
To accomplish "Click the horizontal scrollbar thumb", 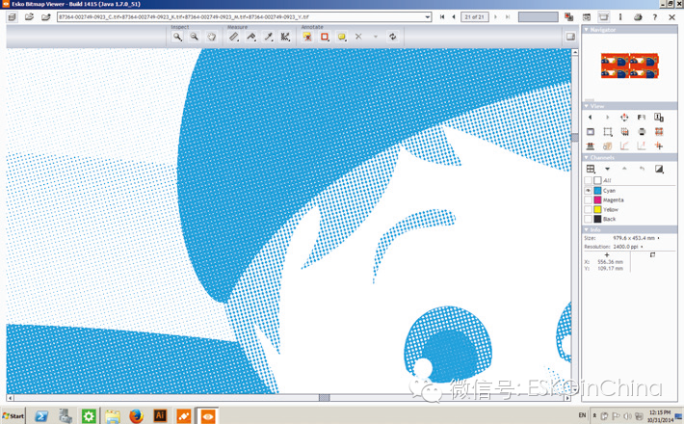I will pyautogui.click(x=324, y=398).
